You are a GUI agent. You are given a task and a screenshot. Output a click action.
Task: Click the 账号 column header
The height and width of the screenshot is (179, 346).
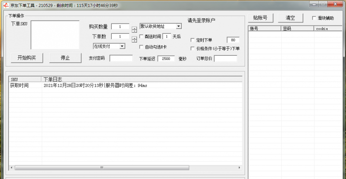coord(265,29)
